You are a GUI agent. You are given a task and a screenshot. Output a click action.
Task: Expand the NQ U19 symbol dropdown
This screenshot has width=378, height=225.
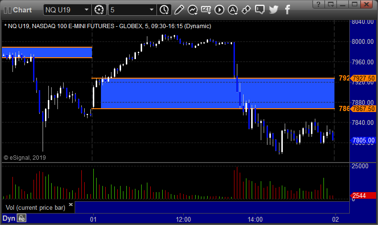(x=87, y=10)
